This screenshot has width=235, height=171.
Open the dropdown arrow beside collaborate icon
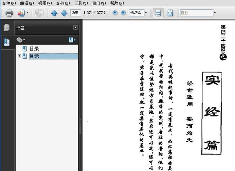pyautogui.click(x=27, y=13)
